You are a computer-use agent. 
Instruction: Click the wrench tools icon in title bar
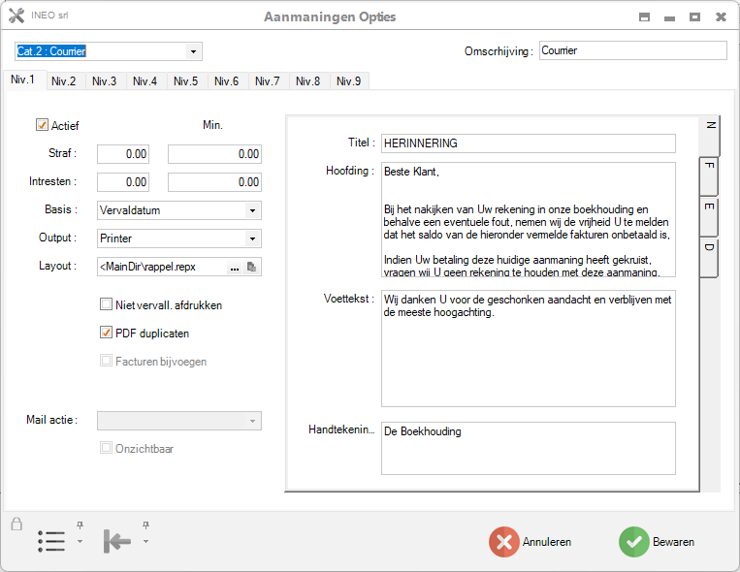click(x=16, y=16)
